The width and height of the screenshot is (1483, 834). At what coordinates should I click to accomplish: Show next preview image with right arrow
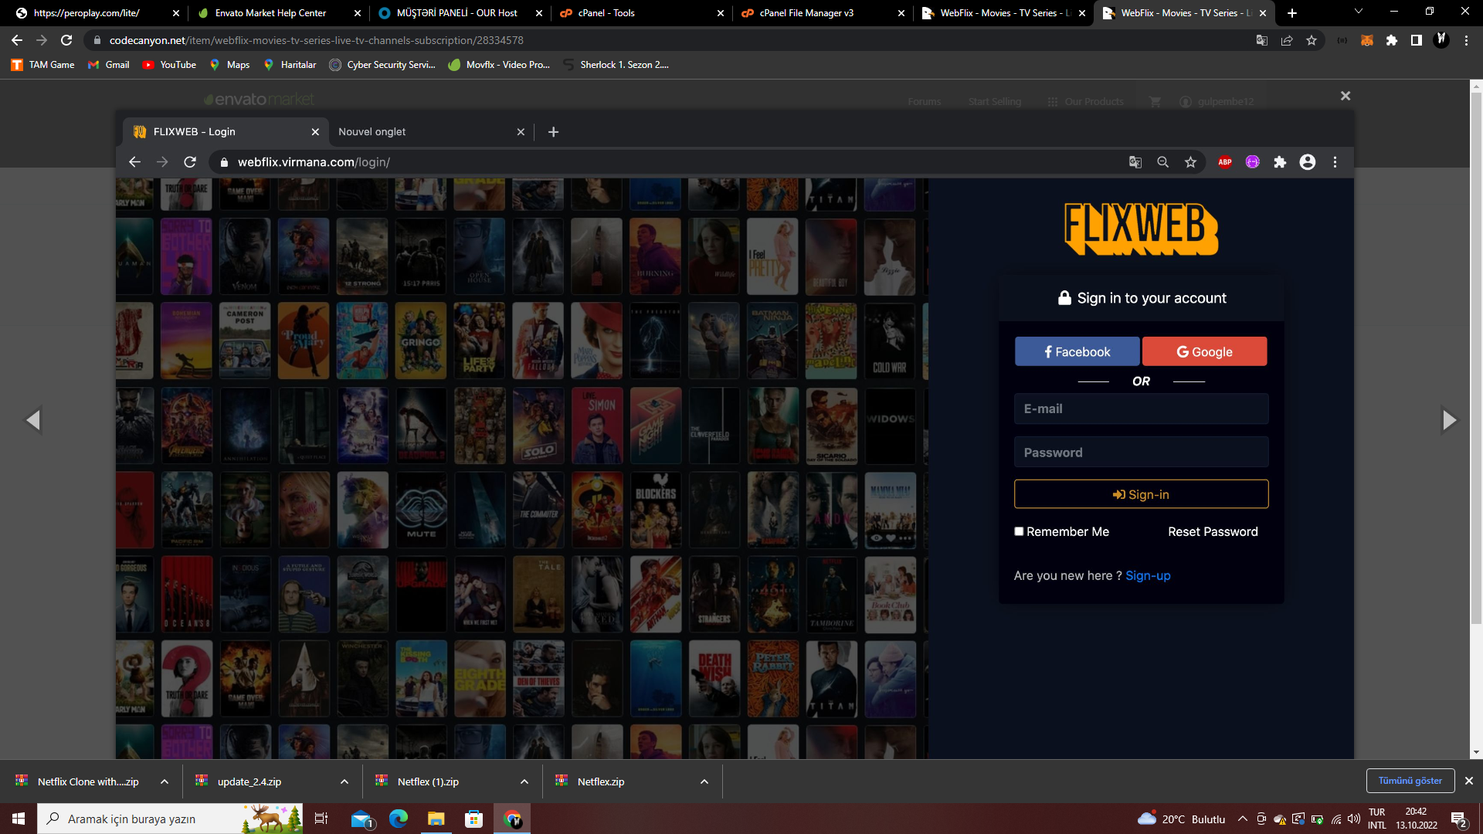tap(1449, 420)
